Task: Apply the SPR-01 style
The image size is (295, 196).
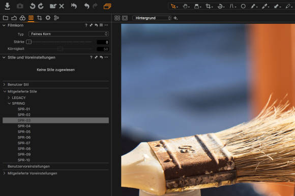Action: click(24, 109)
